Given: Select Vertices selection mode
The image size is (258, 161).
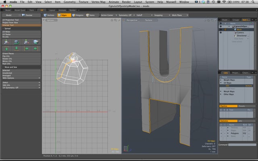Looking at the screenshot, I should pyautogui.click(x=49, y=15).
